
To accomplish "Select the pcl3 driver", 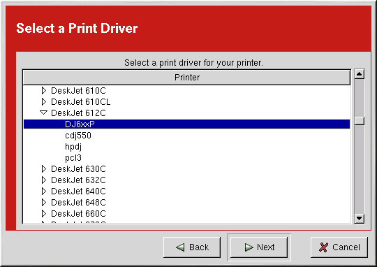I will (x=73, y=158).
